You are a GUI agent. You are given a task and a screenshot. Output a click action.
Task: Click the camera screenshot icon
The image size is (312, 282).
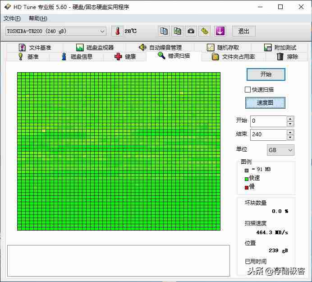point(191,31)
